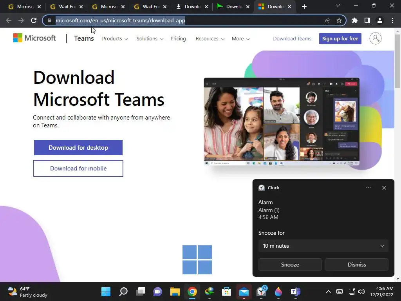Snooze the alarm
This screenshot has height=301, width=401.
click(290, 265)
